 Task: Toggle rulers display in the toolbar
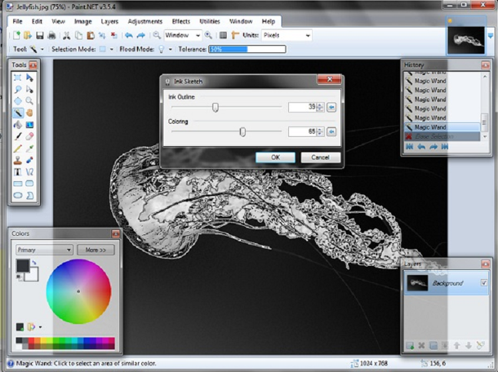[x=235, y=35]
